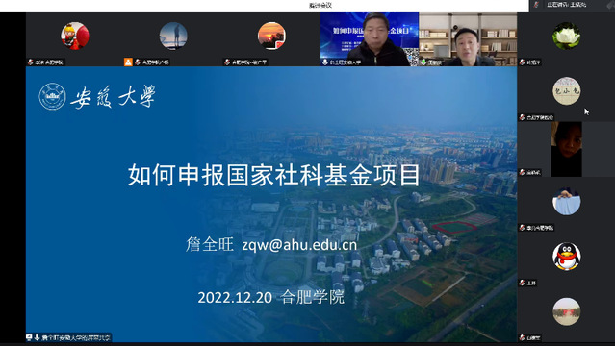Click the microphone icon on the blue-banner speaker's video

point(325,62)
